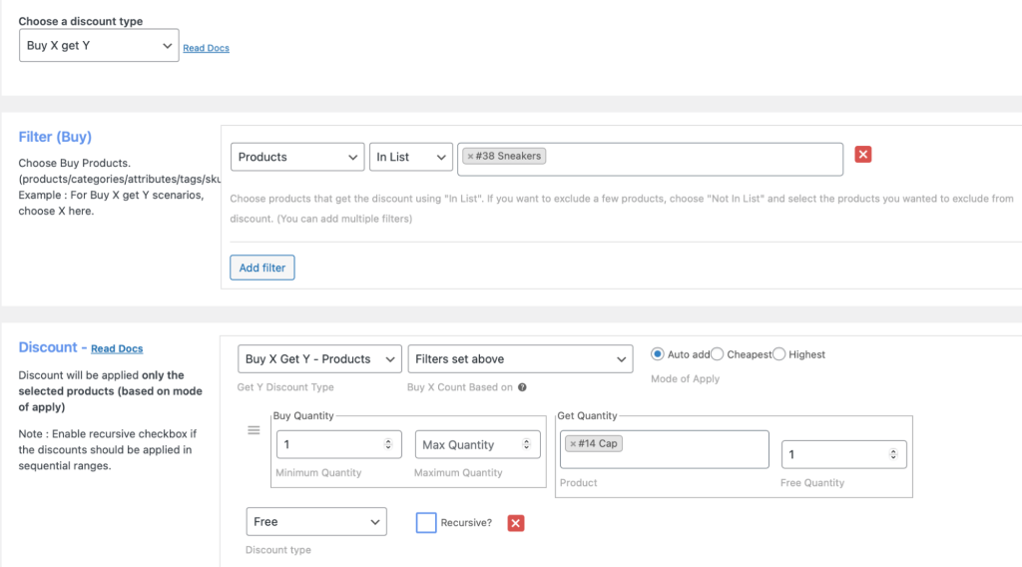Image resolution: width=1022 pixels, height=567 pixels.
Task: Click the Add filter button
Action: (262, 268)
